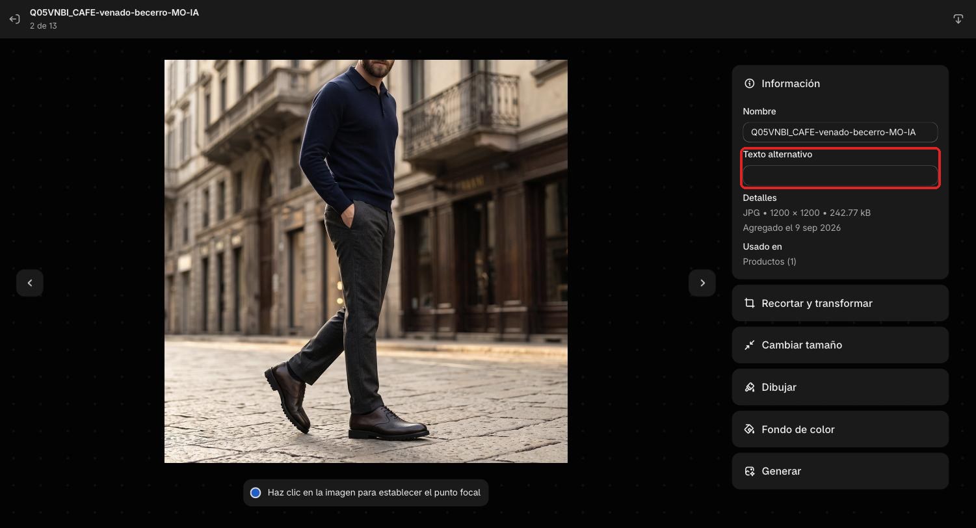
Task: Click the generate icon beside Generar
Action: [x=750, y=471]
